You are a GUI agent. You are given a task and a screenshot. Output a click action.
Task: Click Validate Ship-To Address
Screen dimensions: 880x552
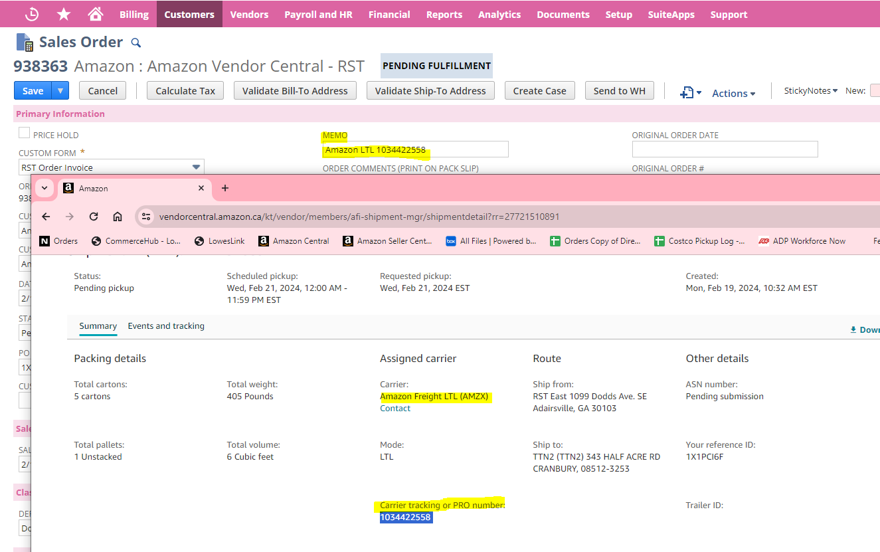(x=430, y=90)
